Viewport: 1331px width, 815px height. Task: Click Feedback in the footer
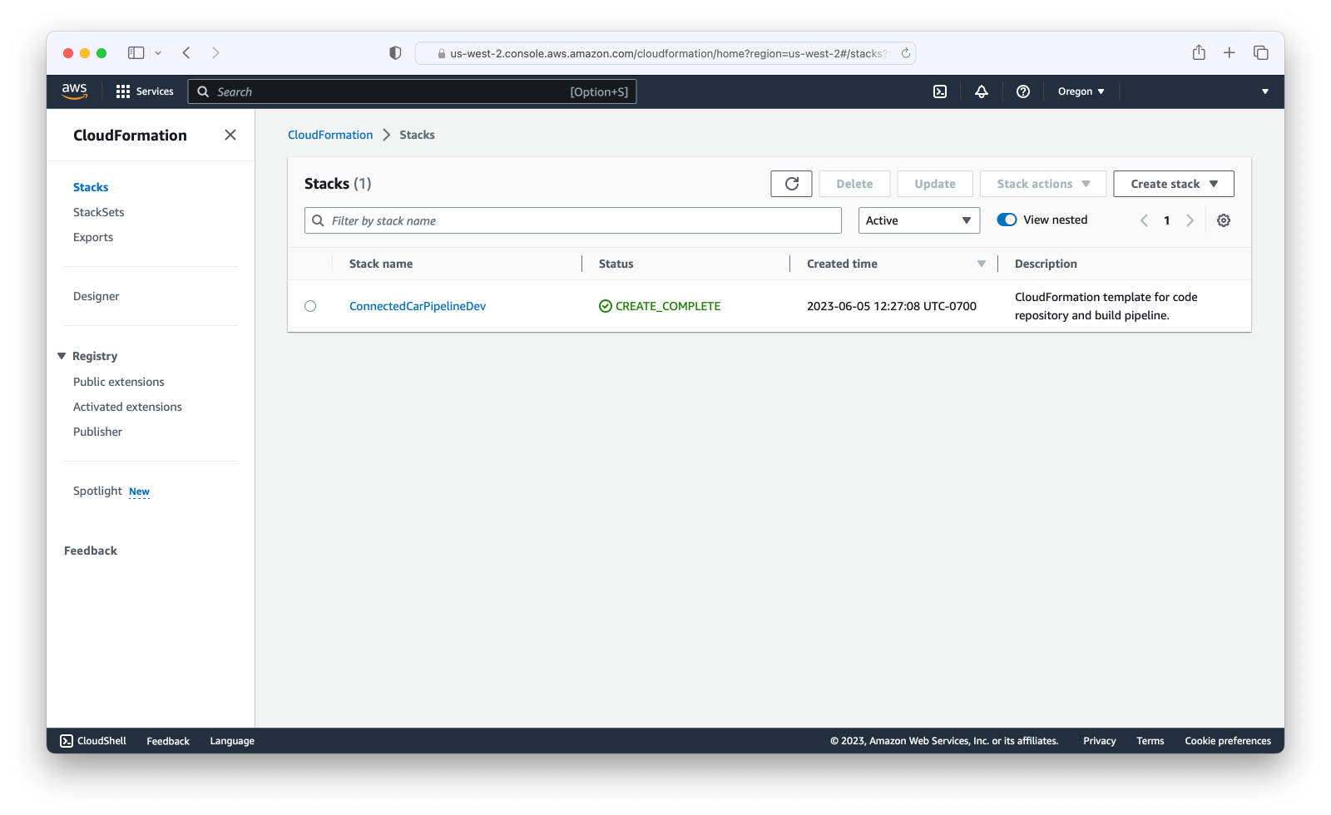point(168,741)
